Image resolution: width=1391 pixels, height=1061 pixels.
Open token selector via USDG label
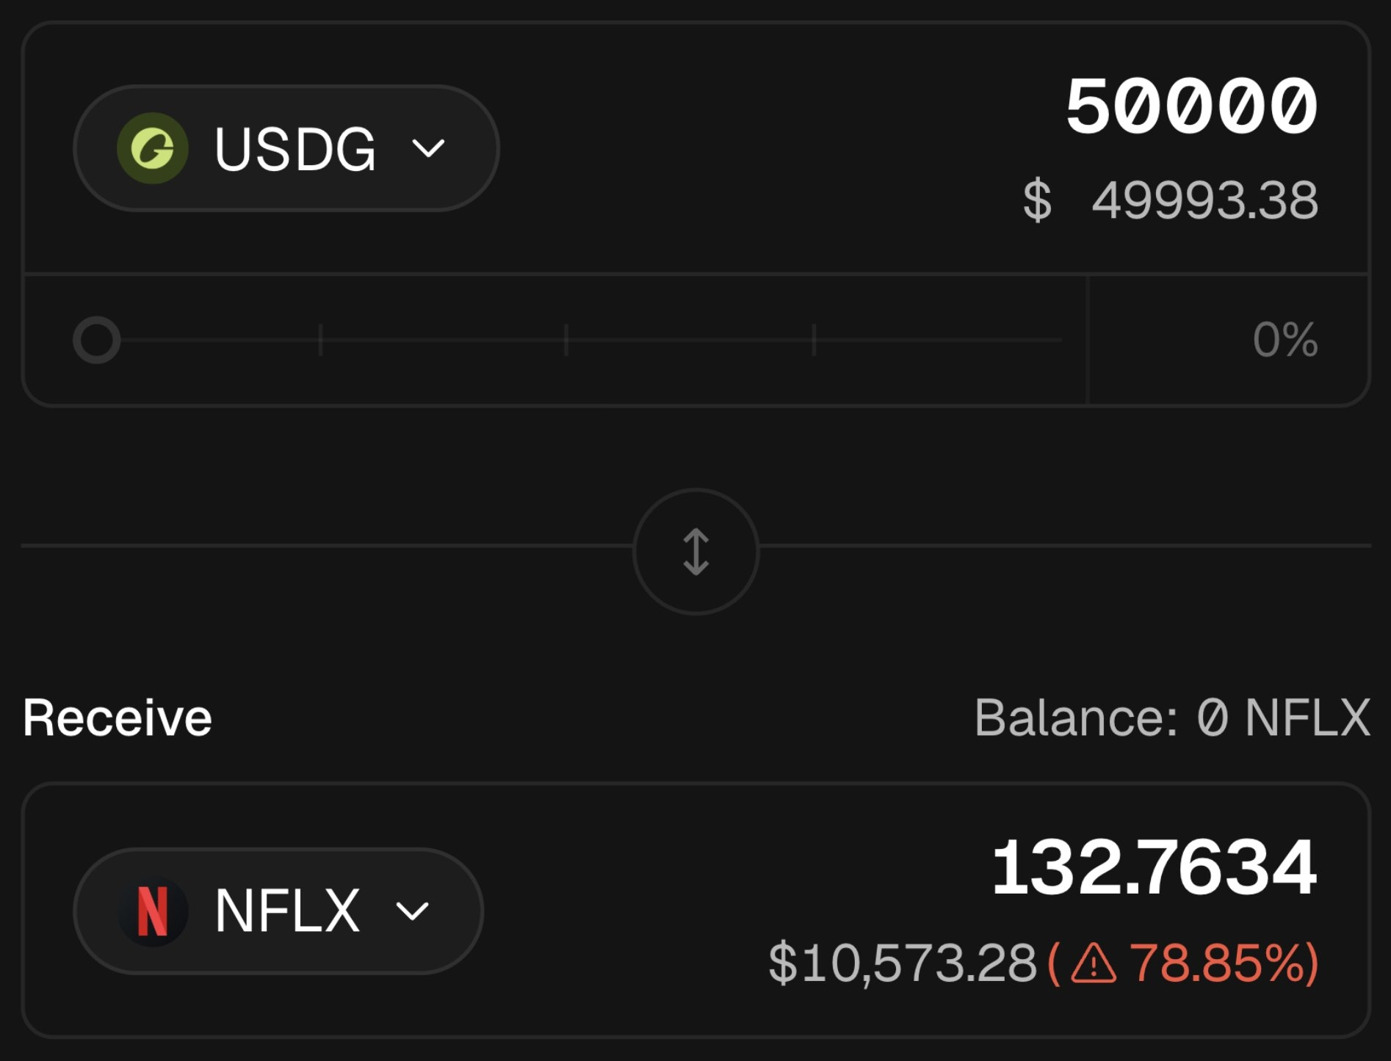(x=295, y=149)
